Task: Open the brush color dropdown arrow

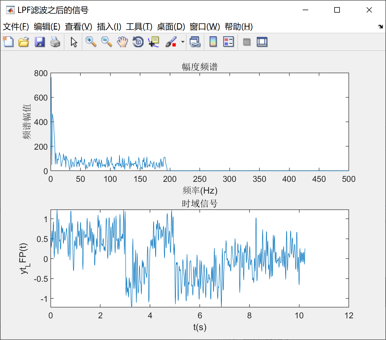Action: click(183, 42)
